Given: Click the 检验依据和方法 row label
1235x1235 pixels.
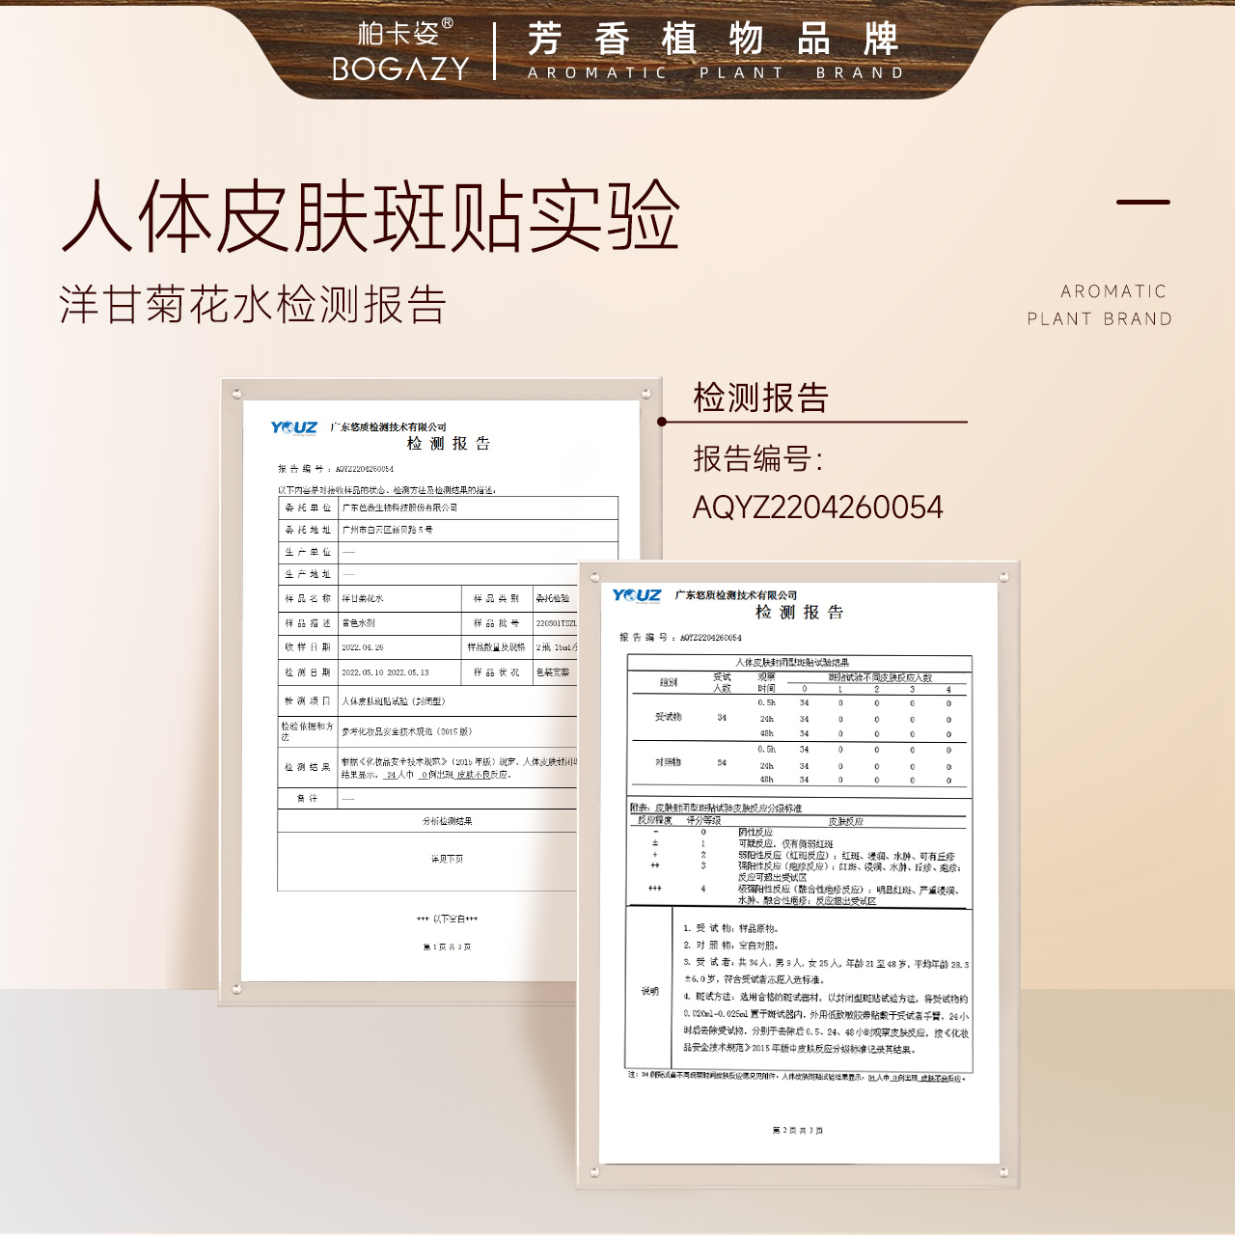Looking at the screenshot, I should 307,731.
